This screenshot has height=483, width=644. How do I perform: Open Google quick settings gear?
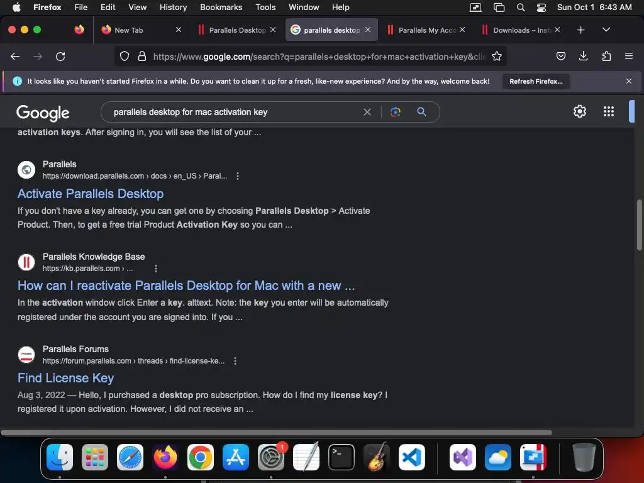pos(579,111)
